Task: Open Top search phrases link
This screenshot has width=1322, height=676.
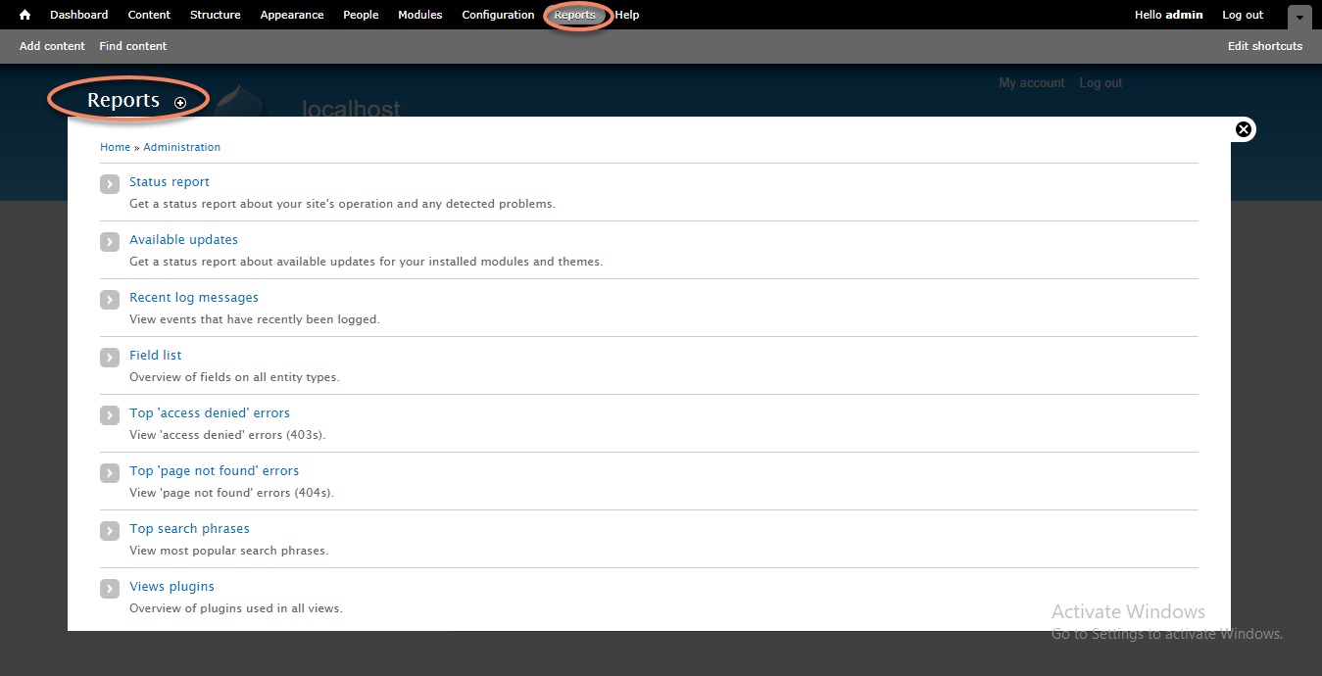Action: click(189, 528)
